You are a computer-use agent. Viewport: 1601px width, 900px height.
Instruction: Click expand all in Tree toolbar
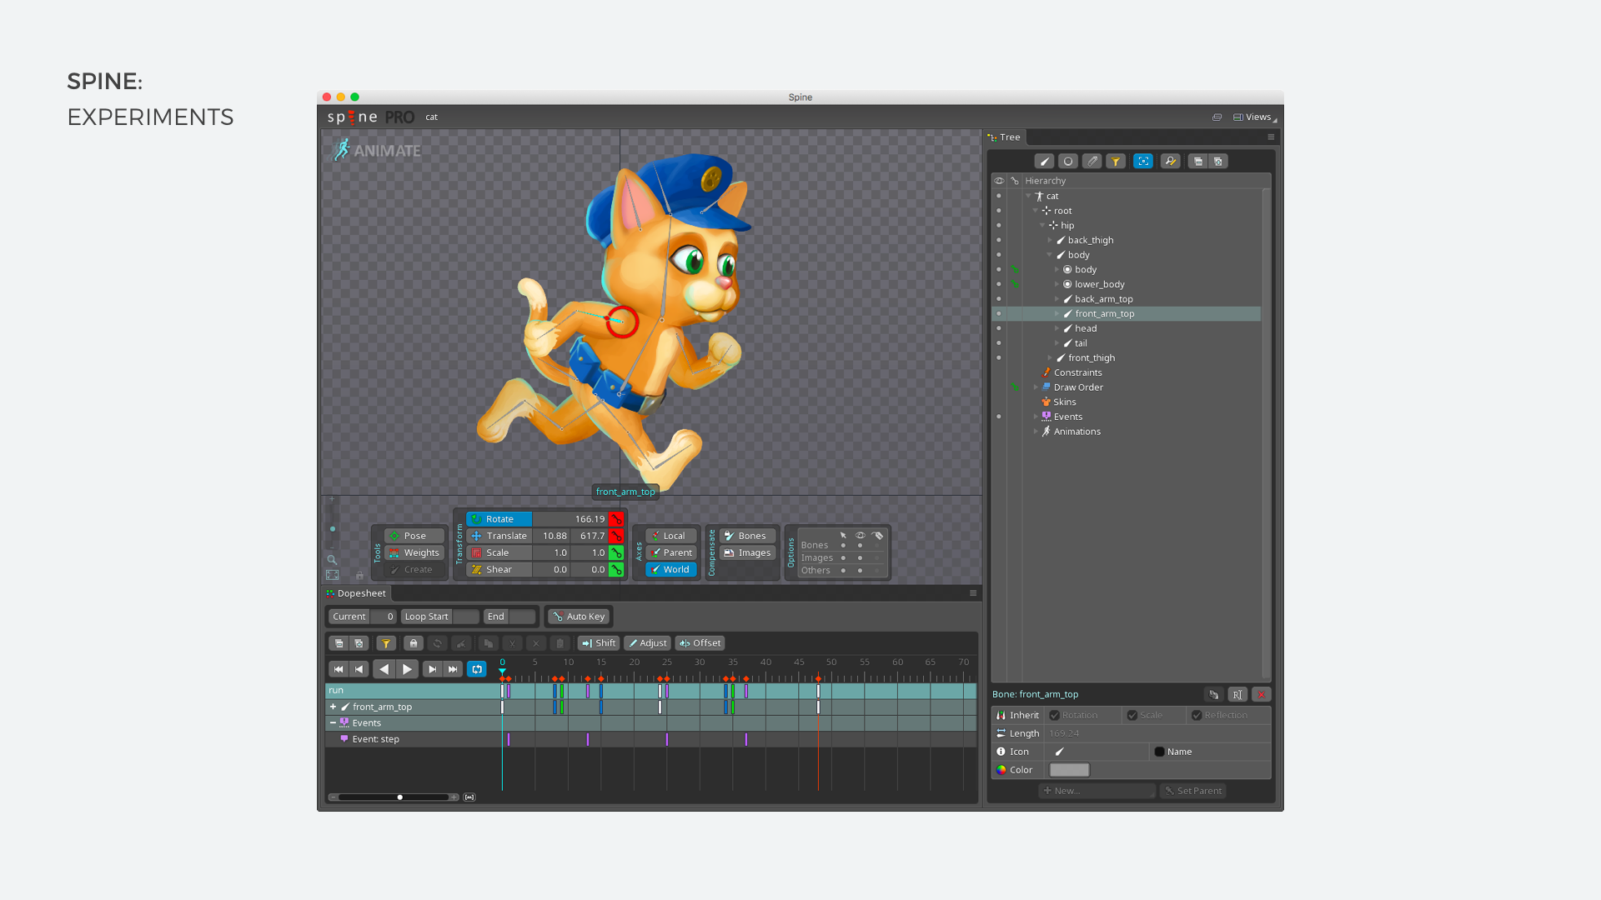coord(1198,162)
